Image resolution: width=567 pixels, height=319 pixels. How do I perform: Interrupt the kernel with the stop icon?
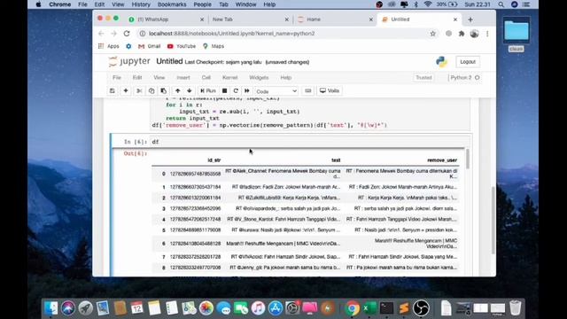coord(224,90)
